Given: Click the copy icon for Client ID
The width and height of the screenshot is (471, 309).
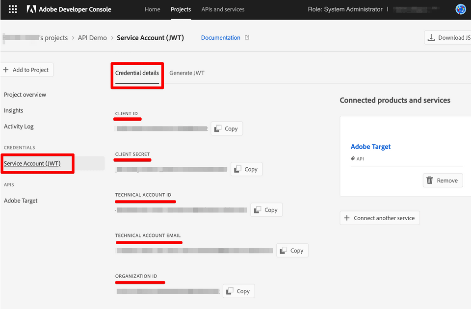Looking at the screenshot, I should (218, 129).
